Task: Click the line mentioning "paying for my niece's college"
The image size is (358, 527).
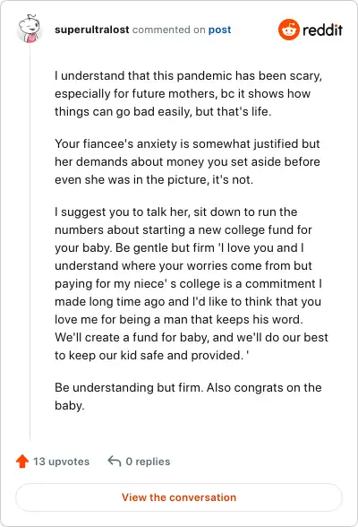Action: [x=188, y=283]
